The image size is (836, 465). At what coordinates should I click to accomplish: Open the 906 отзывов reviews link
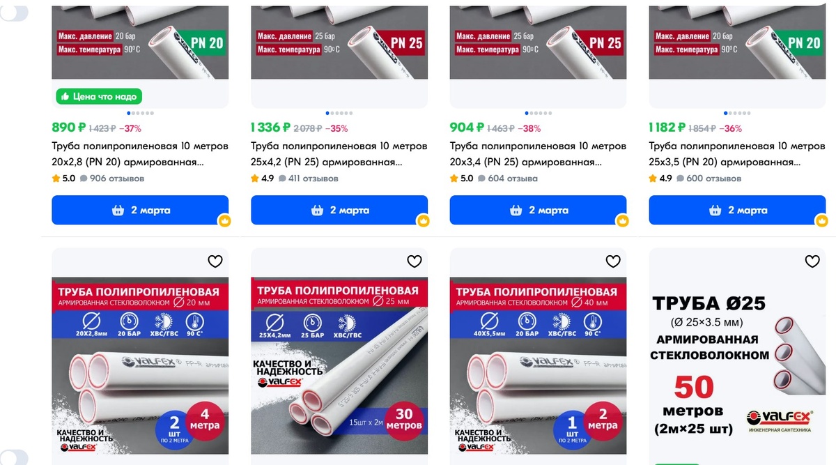point(111,178)
